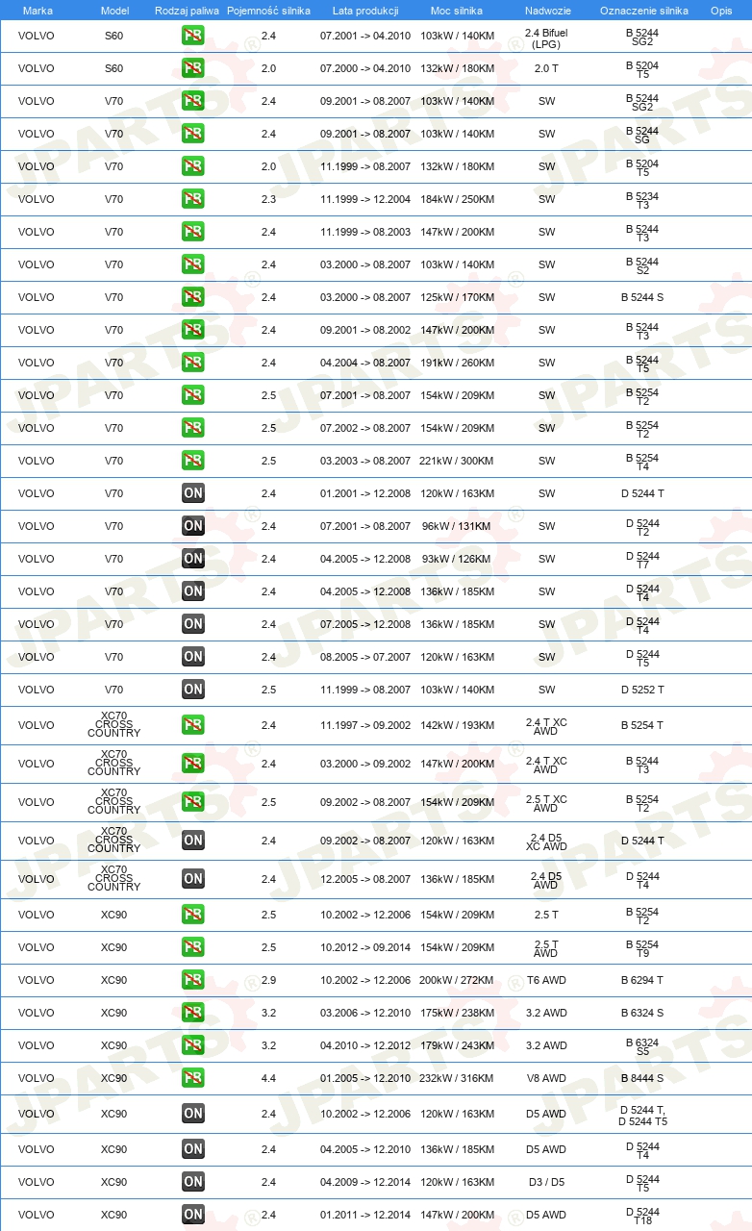
Task: Click ON icon in XC70 2.4 D5 XC AWD row
Action: tap(192, 841)
